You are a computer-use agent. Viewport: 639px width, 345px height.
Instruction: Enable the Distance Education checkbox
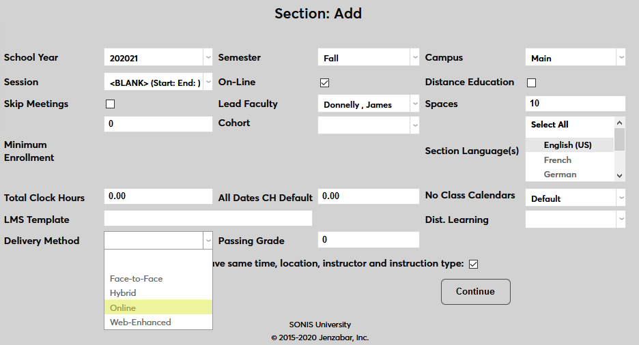[x=532, y=82]
